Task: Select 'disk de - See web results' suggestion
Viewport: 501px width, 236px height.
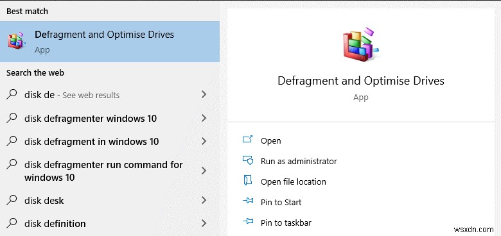Action: click(x=110, y=95)
